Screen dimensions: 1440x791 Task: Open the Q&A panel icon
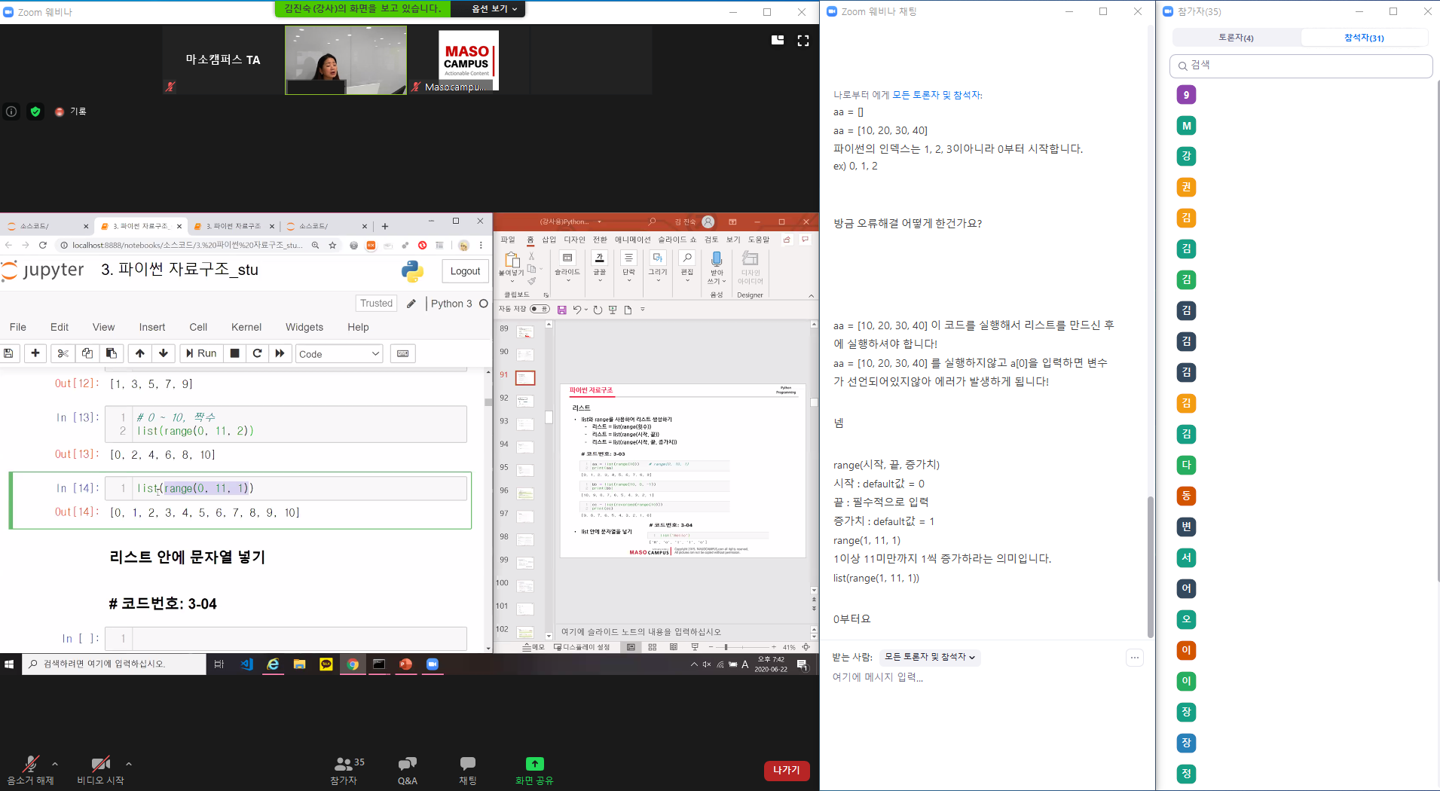pyautogui.click(x=407, y=765)
